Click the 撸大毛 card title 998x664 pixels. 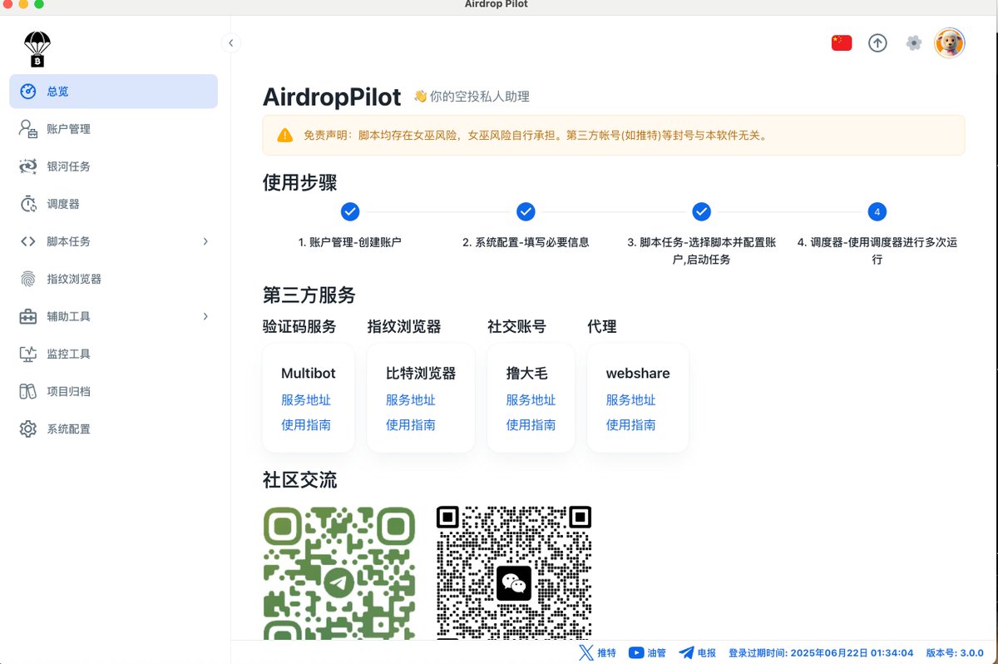coord(527,374)
